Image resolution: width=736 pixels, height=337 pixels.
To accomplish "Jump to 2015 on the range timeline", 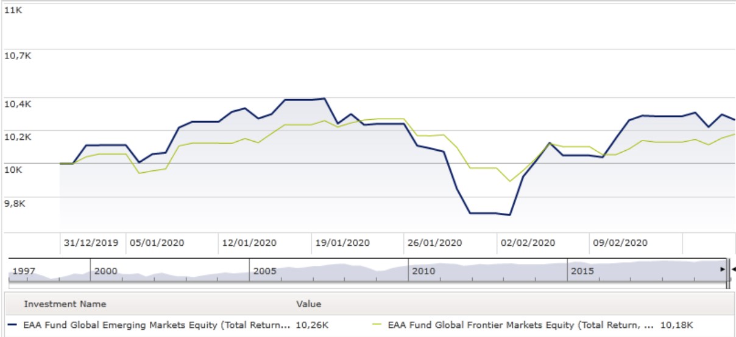I will [x=583, y=271].
